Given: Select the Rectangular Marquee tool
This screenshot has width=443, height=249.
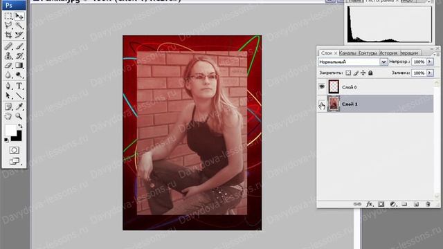Looking at the screenshot, I should tap(8, 17).
